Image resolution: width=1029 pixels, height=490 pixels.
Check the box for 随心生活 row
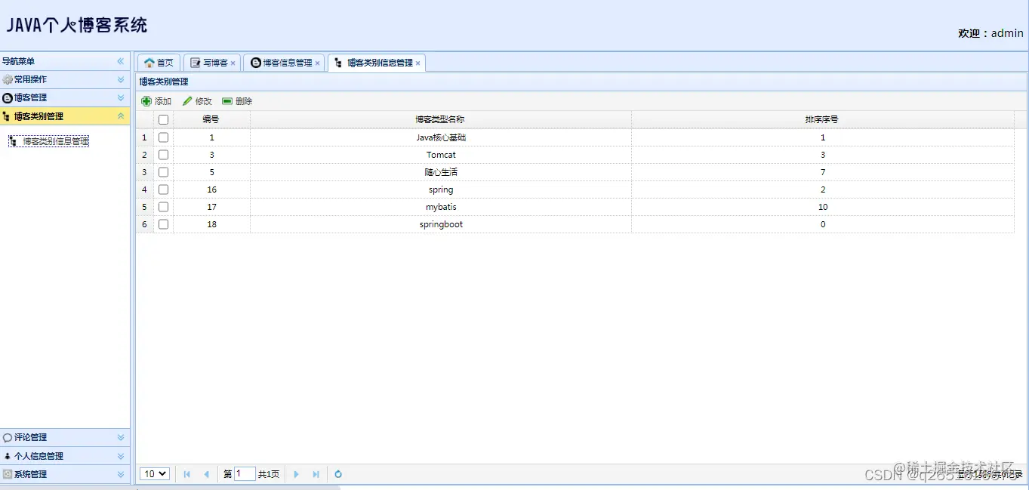point(163,172)
